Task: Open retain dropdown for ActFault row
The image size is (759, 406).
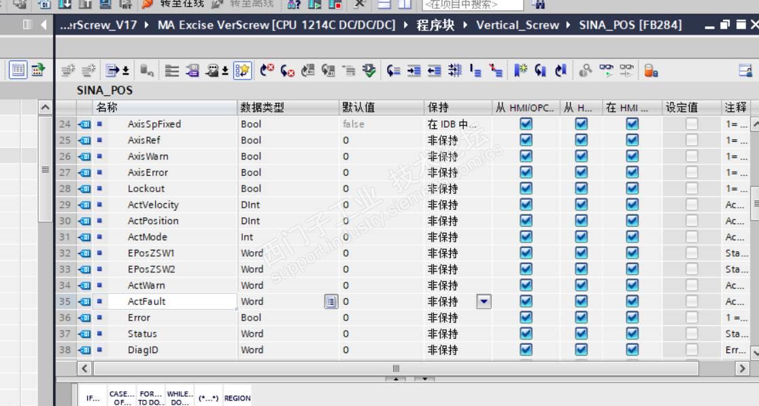Action: pyautogui.click(x=484, y=301)
